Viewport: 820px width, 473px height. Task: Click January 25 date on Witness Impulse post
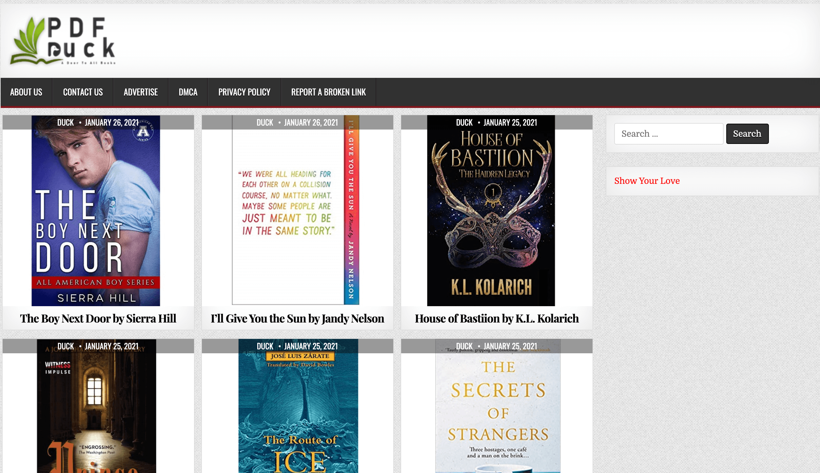[x=112, y=346]
